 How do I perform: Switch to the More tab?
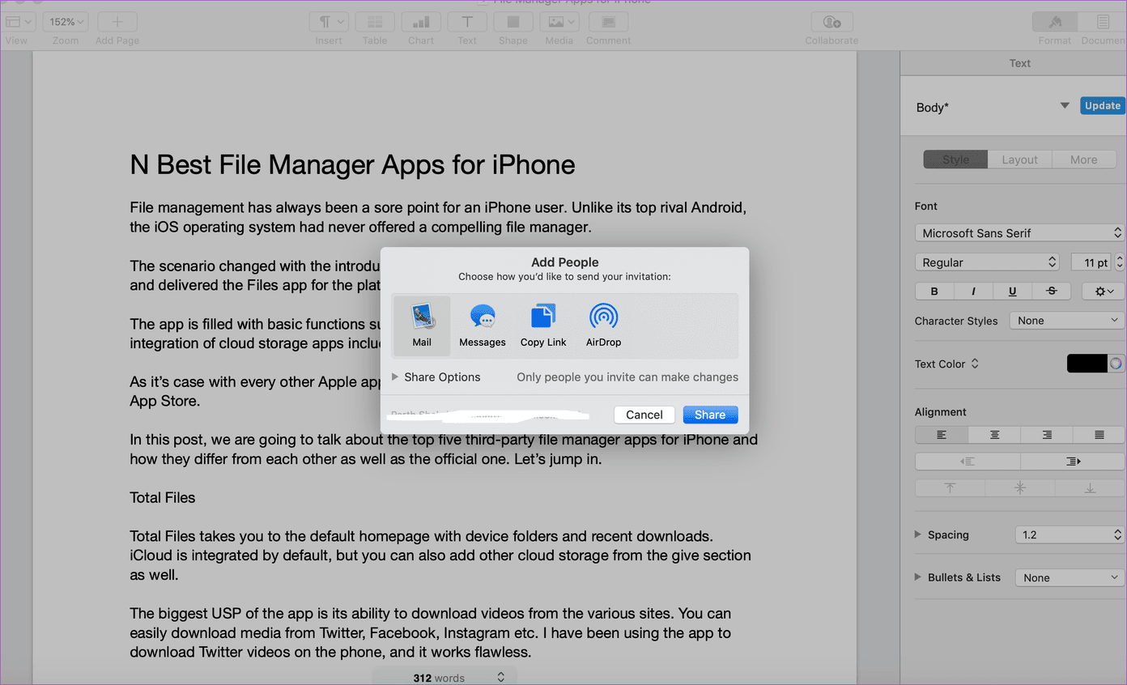point(1083,160)
